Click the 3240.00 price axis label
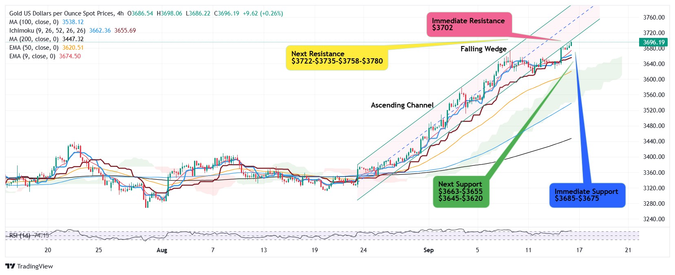The height and width of the screenshot is (275, 675). coord(654,219)
